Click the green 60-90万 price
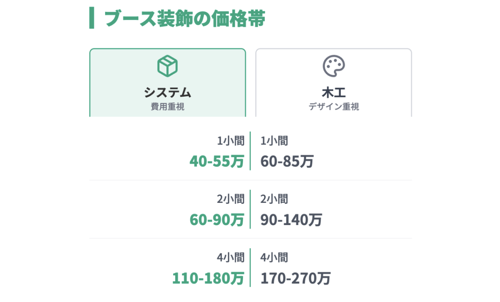 pos(217,220)
